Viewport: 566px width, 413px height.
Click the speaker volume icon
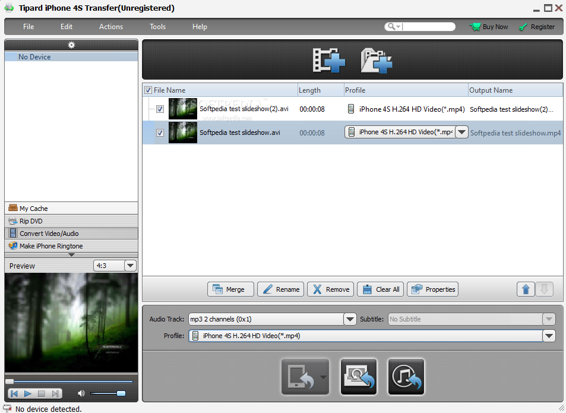tap(81, 393)
